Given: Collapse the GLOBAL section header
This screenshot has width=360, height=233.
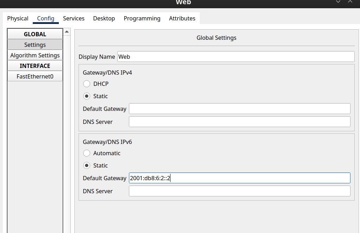Looking at the screenshot, I should pyautogui.click(x=35, y=34).
